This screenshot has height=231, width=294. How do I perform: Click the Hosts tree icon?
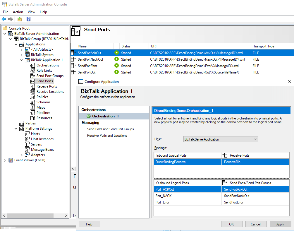(27, 134)
